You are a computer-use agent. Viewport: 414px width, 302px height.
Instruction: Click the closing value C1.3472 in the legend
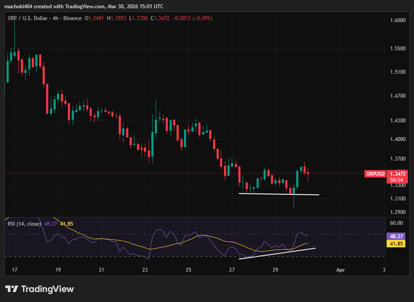point(159,18)
